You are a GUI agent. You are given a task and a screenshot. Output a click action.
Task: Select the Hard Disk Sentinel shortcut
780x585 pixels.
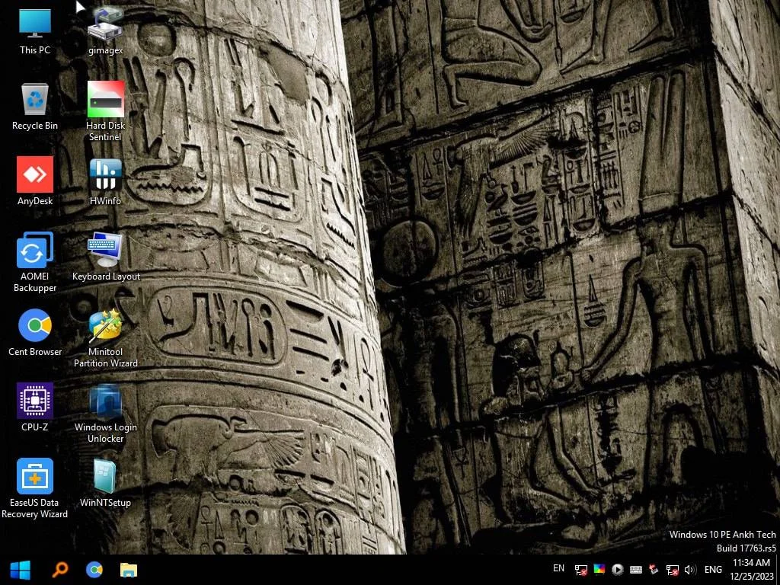[x=105, y=111]
